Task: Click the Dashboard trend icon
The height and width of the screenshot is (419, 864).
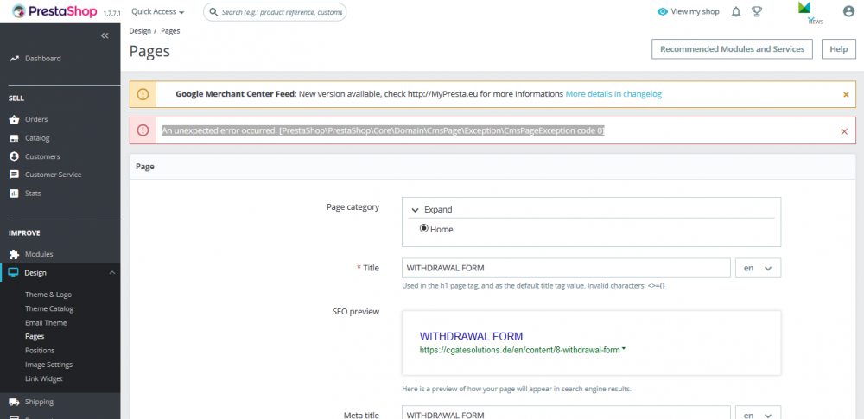Action: pyautogui.click(x=15, y=59)
